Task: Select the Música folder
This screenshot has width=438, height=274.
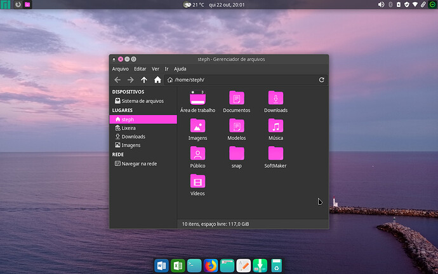Action: click(275, 129)
